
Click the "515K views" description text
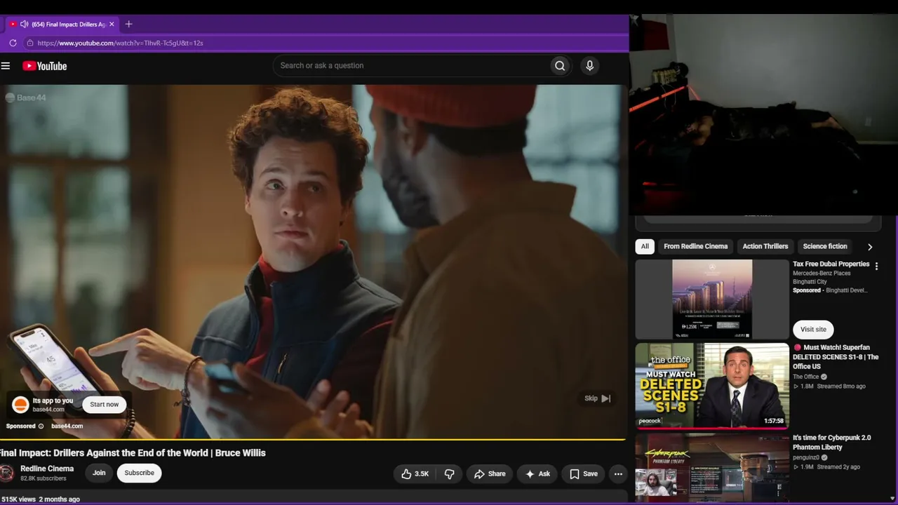[18, 499]
